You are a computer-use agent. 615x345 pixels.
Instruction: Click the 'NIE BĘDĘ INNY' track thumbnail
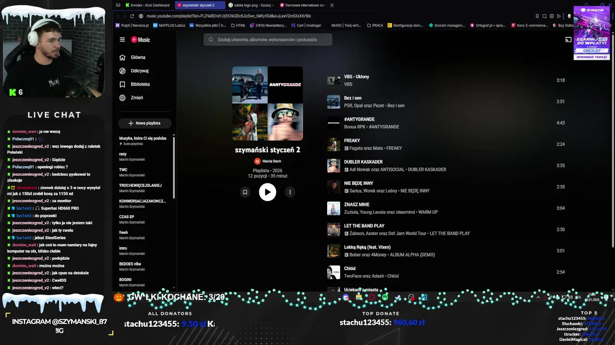[x=333, y=187]
